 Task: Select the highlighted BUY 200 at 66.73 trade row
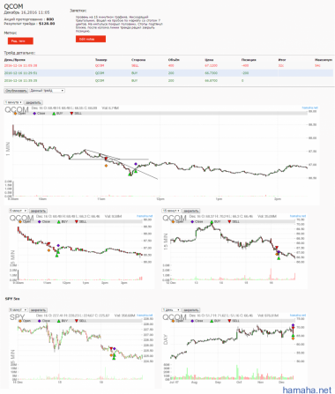coord(168,73)
